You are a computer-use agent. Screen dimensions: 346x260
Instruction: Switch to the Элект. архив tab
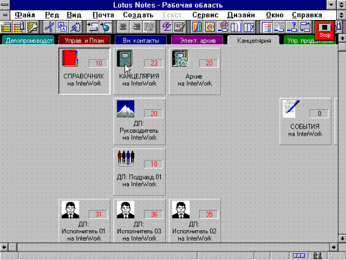click(x=197, y=41)
